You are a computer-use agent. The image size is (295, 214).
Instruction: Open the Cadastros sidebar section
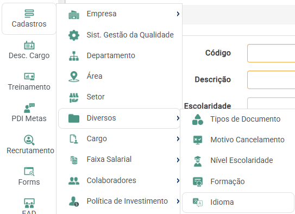pos(29,19)
